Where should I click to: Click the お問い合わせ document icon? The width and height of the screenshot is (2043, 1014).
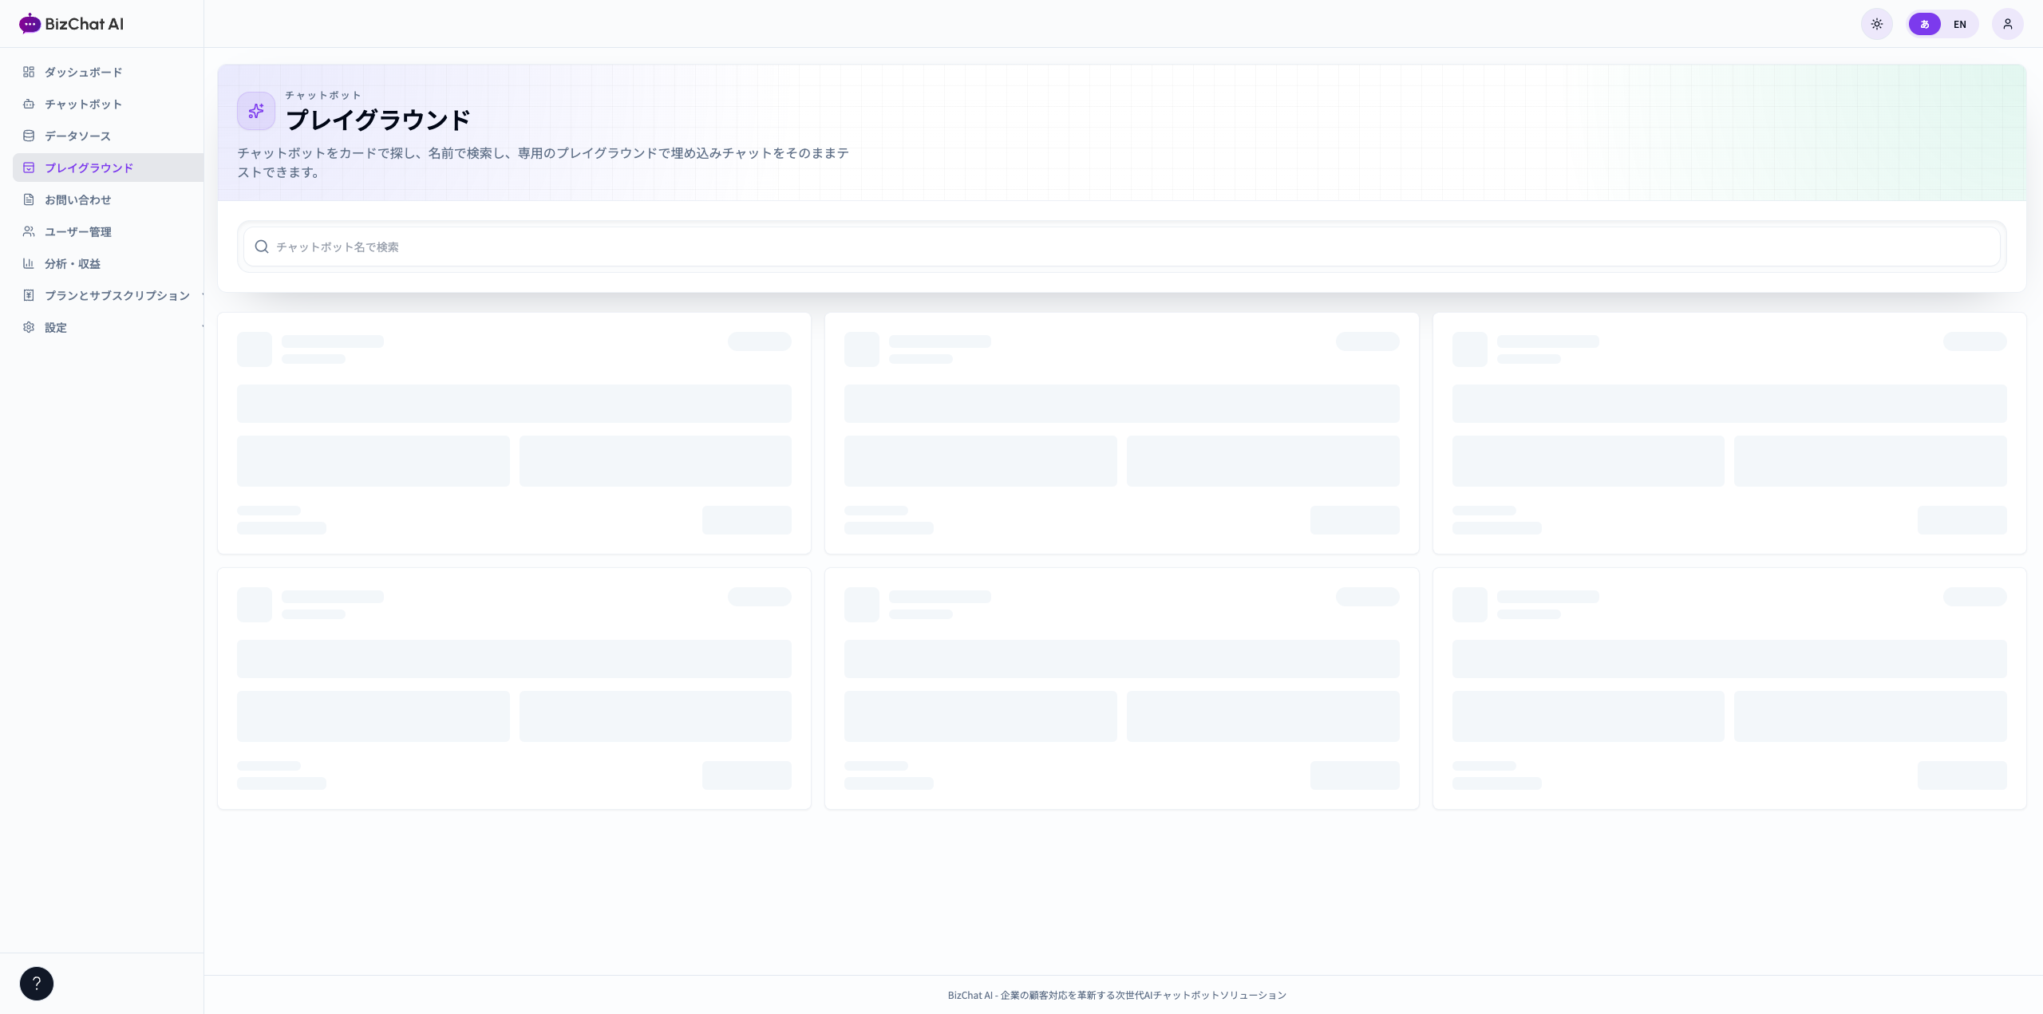[x=29, y=199]
